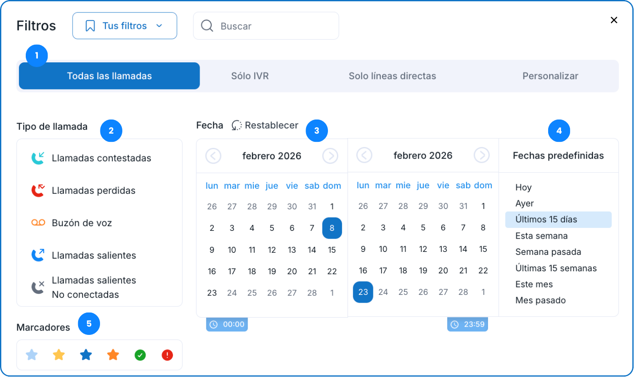The height and width of the screenshot is (377, 634).
Task: Go to next month in left calendar
Action: pos(330,156)
